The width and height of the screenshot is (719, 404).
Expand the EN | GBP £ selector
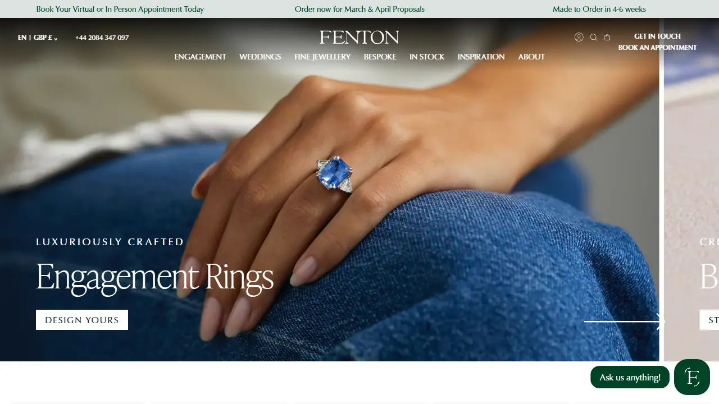[38, 38]
